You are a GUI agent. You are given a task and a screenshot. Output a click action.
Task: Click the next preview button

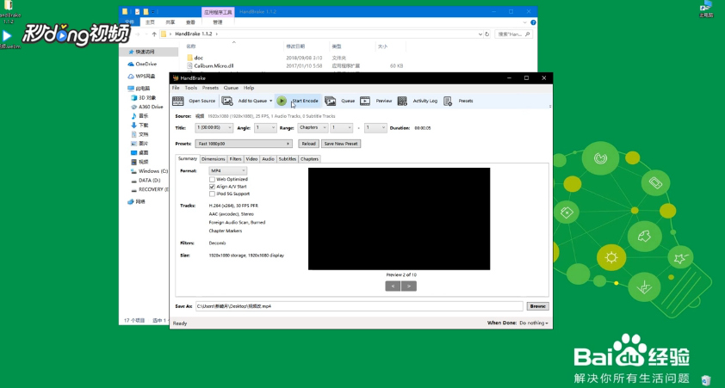pos(409,286)
